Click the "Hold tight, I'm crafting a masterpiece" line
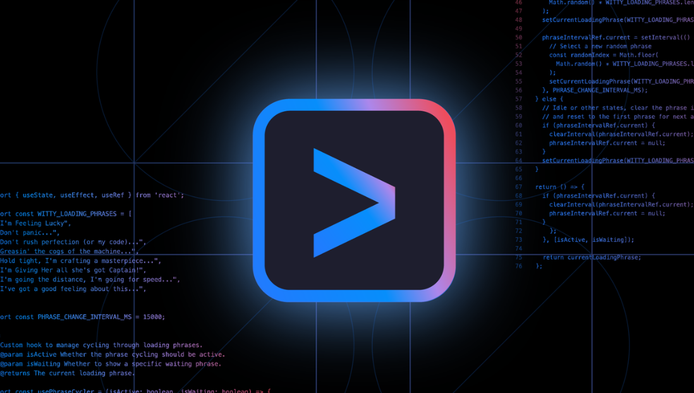This screenshot has height=393, width=694. coord(80,261)
